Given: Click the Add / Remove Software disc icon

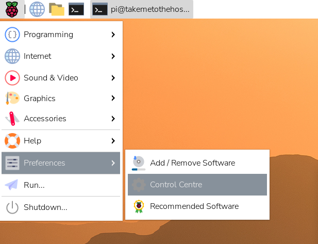Looking at the screenshot, I should 139,163.
